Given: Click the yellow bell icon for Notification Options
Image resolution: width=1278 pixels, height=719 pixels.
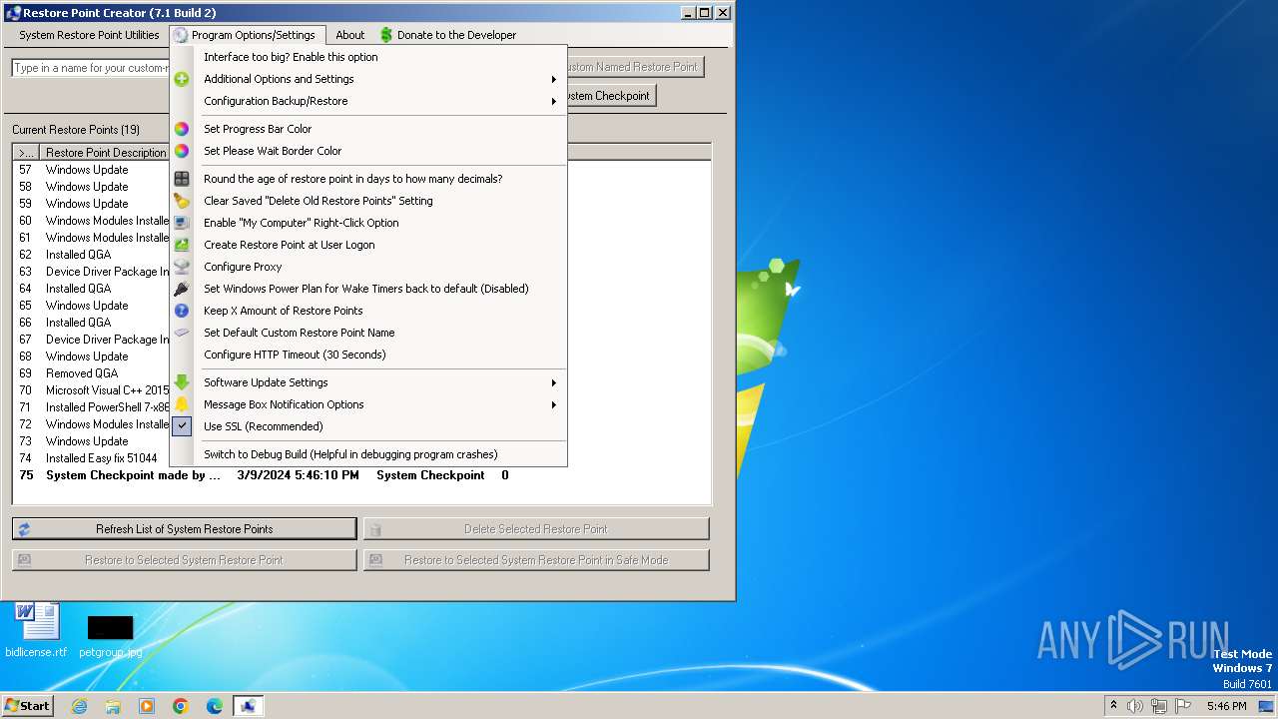Looking at the screenshot, I should click(x=182, y=404).
